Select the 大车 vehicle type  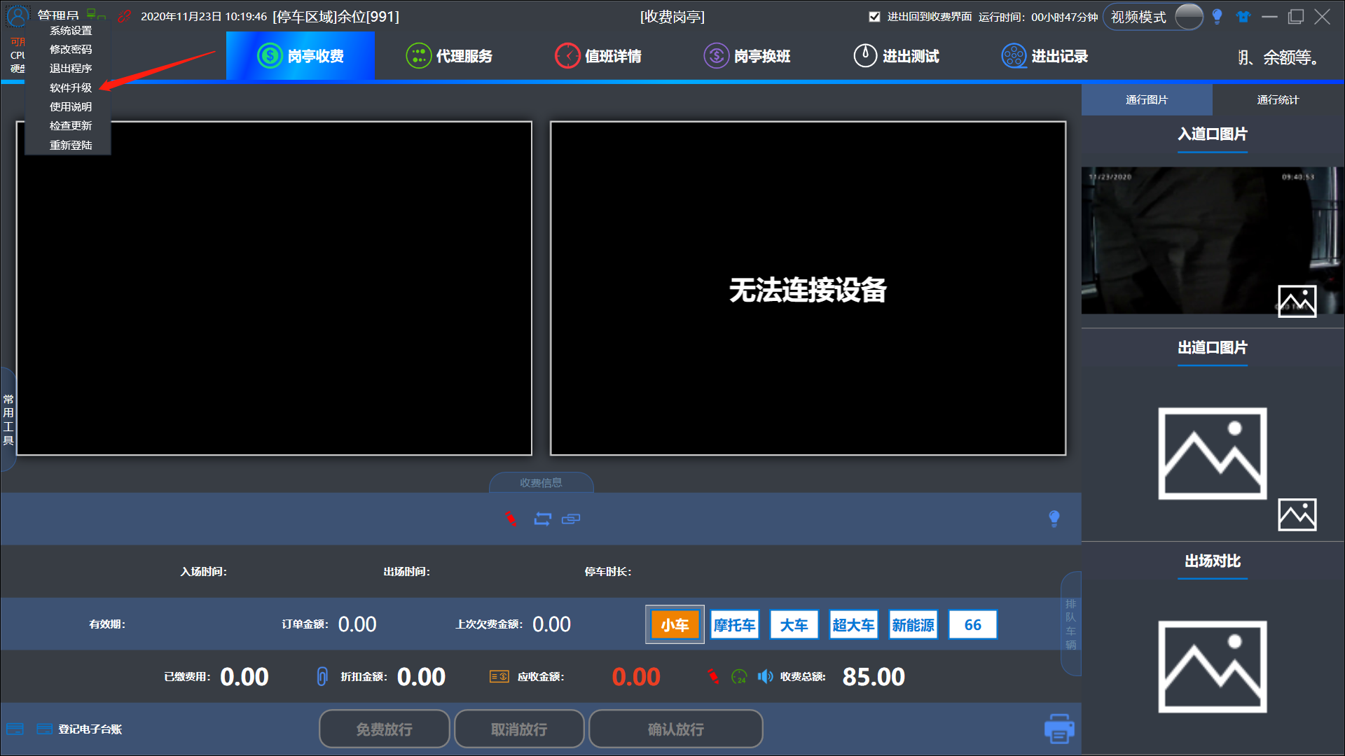(794, 624)
